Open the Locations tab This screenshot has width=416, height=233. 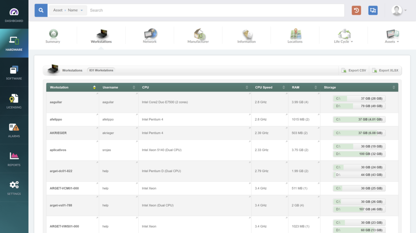tap(295, 36)
